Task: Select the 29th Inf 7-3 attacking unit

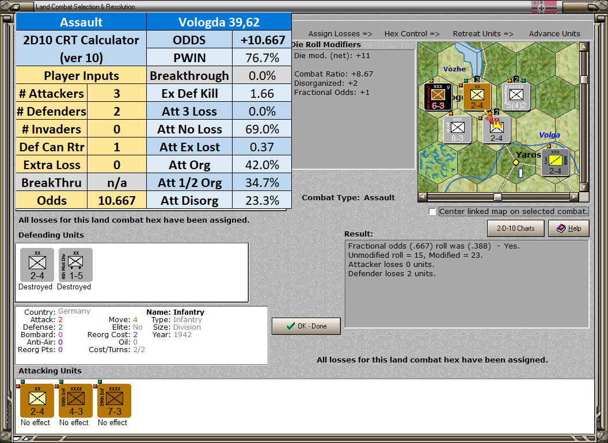Action: pos(115,401)
